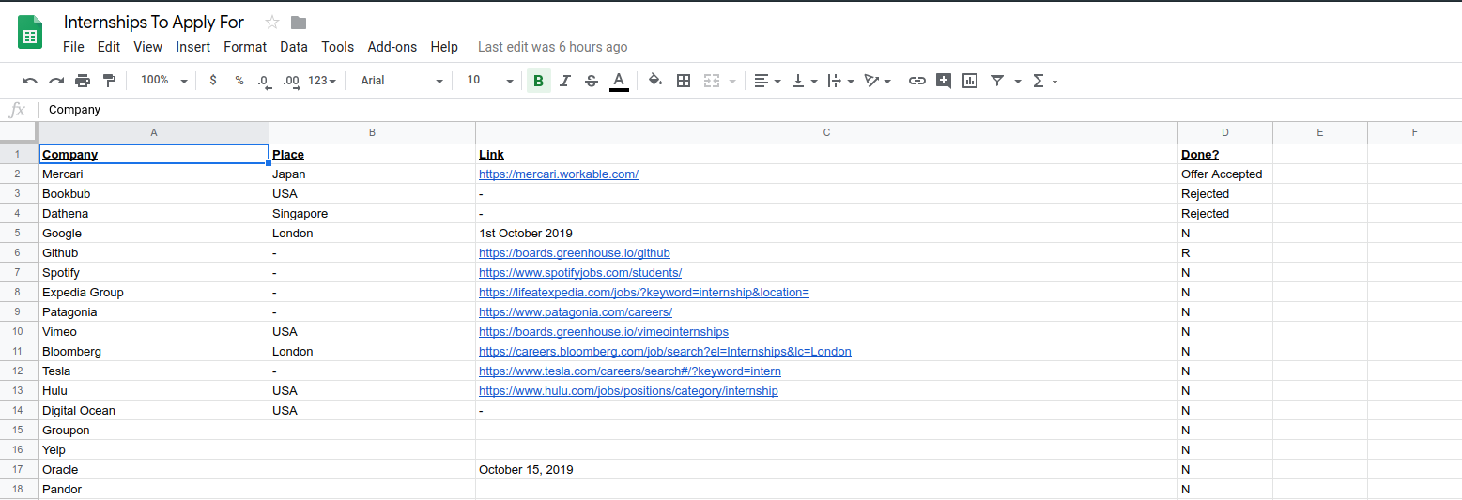Increase decimal places
The image size is (1462, 500).
coord(291,81)
